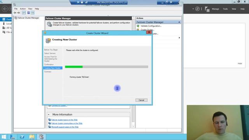Click Server Manager notifications flag icon
This screenshot has height=140, width=249.
point(207,9)
